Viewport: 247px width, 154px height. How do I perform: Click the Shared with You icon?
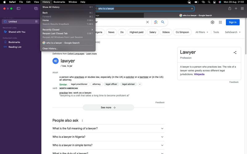coord(5,32)
